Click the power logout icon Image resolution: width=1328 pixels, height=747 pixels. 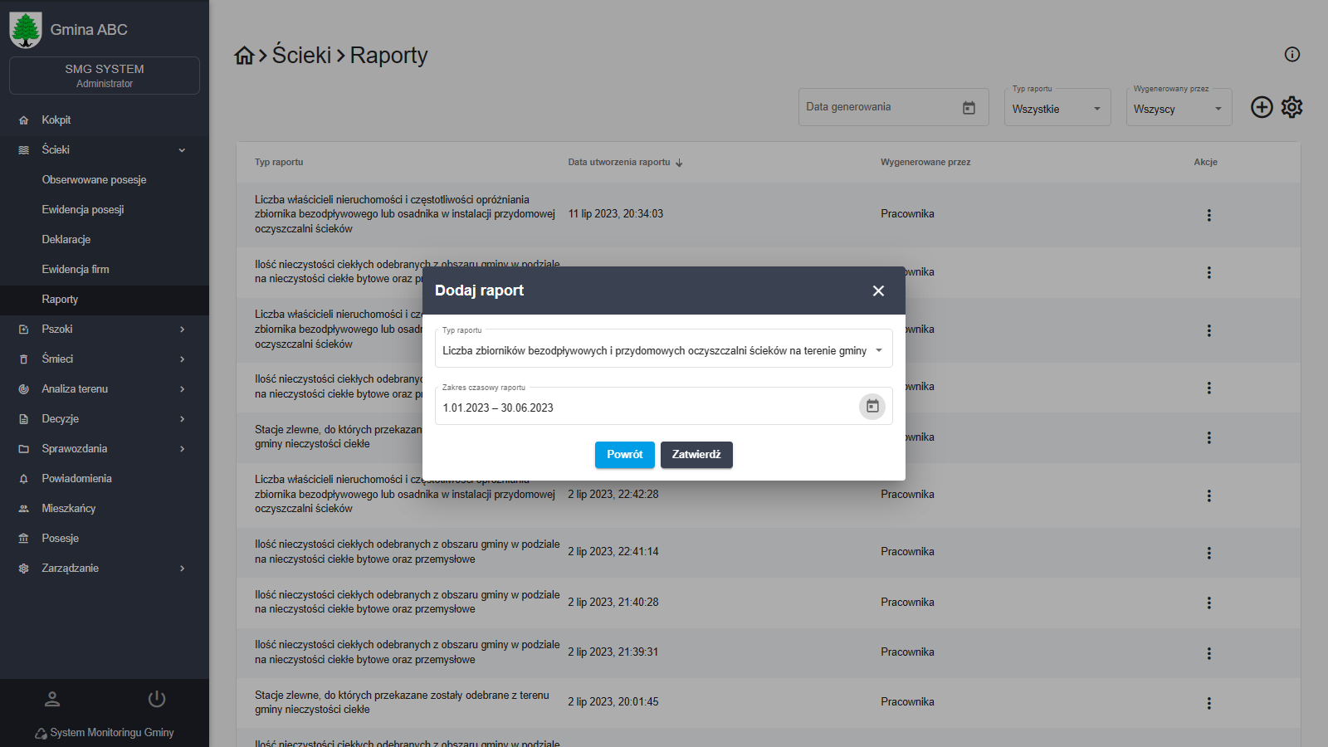(x=157, y=699)
